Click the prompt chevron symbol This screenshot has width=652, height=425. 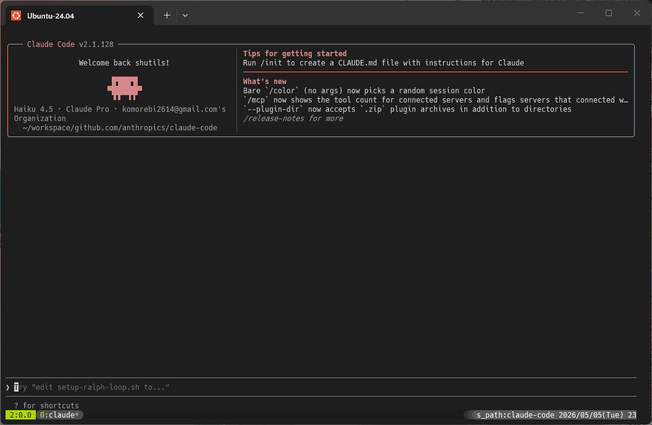[x=8, y=387]
